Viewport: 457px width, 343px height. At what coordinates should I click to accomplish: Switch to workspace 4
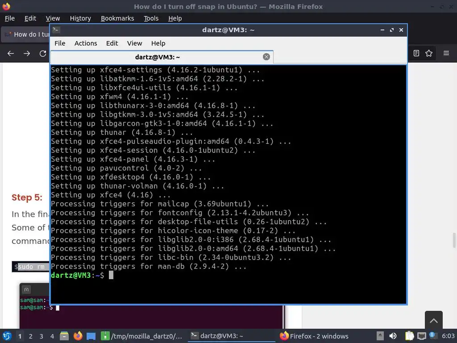[x=52, y=336]
